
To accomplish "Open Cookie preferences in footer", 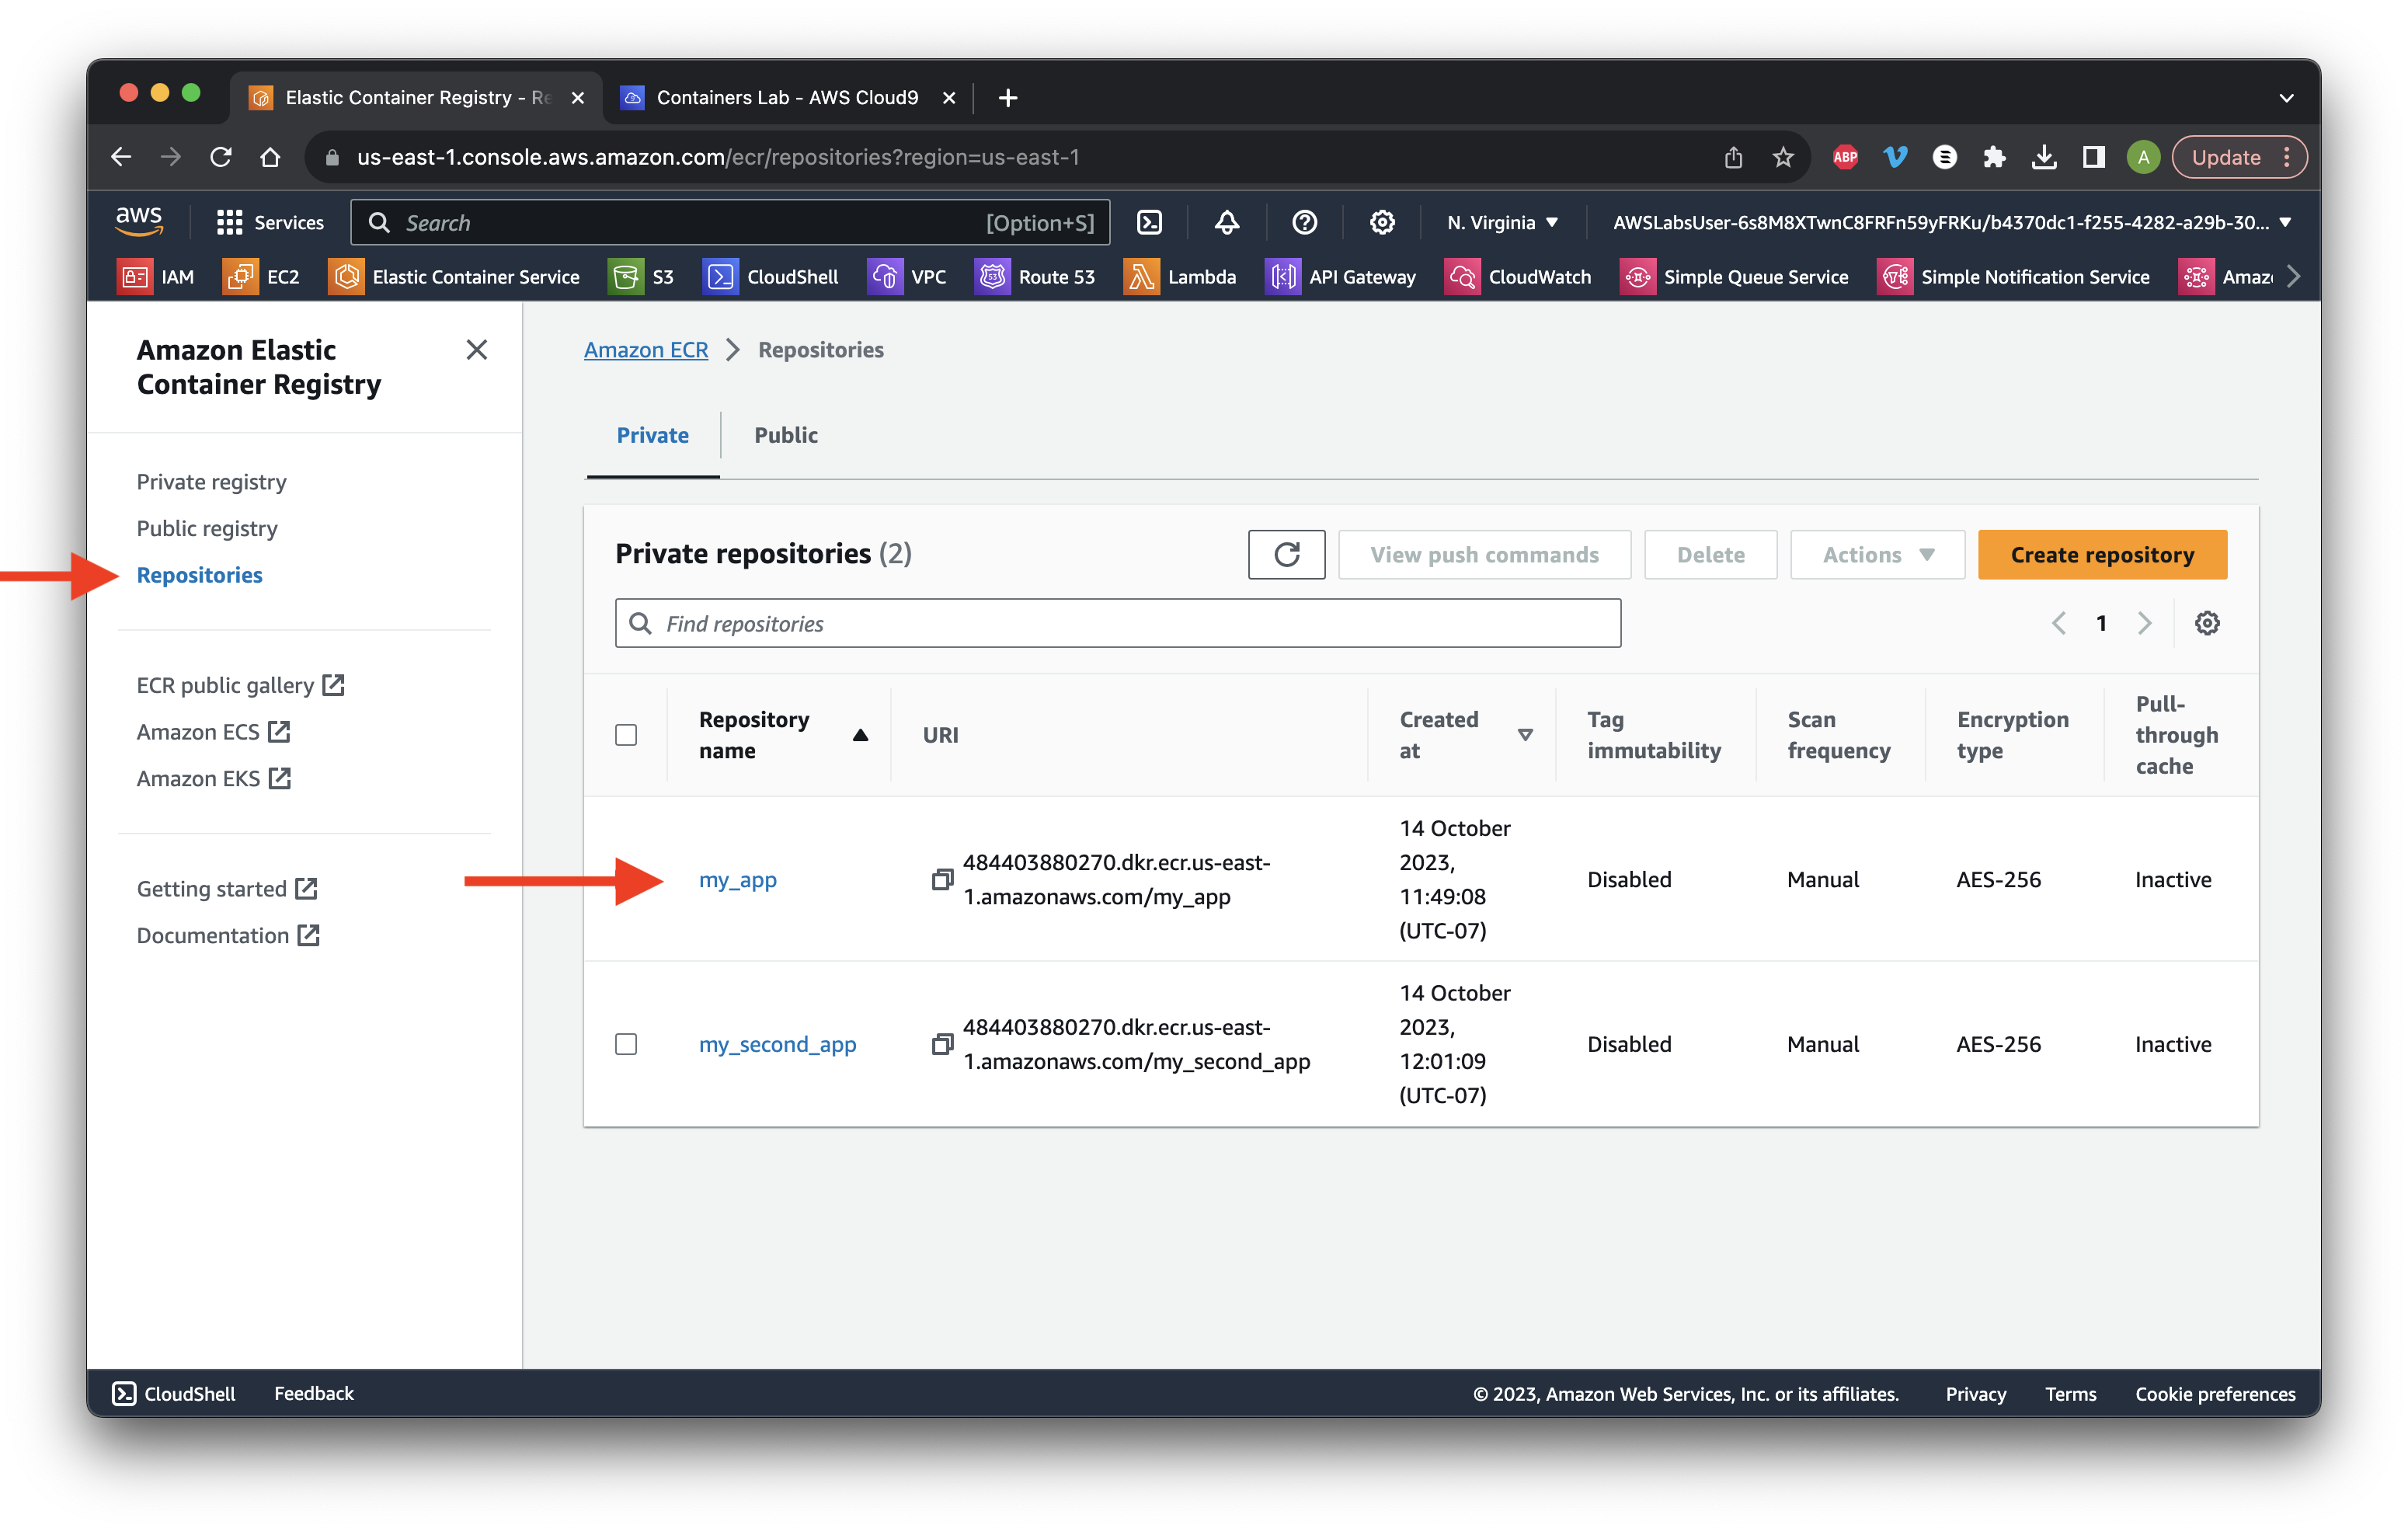I will (2215, 1393).
